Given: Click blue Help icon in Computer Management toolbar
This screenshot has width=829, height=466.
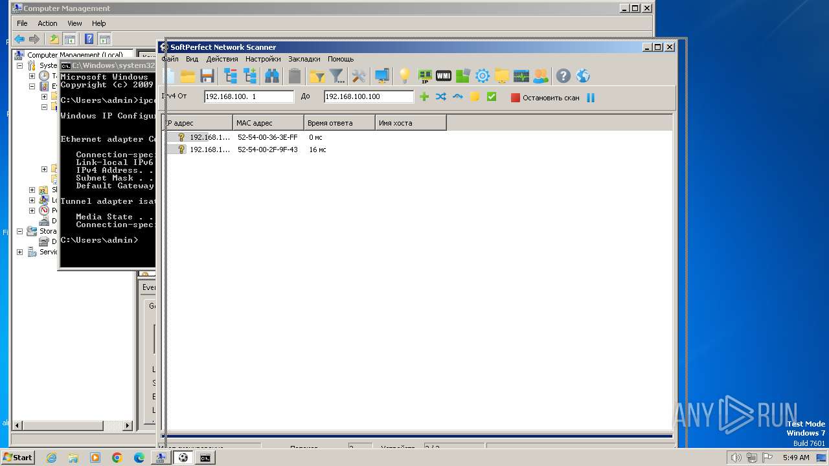Looking at the screenshot, I should 89,39.
